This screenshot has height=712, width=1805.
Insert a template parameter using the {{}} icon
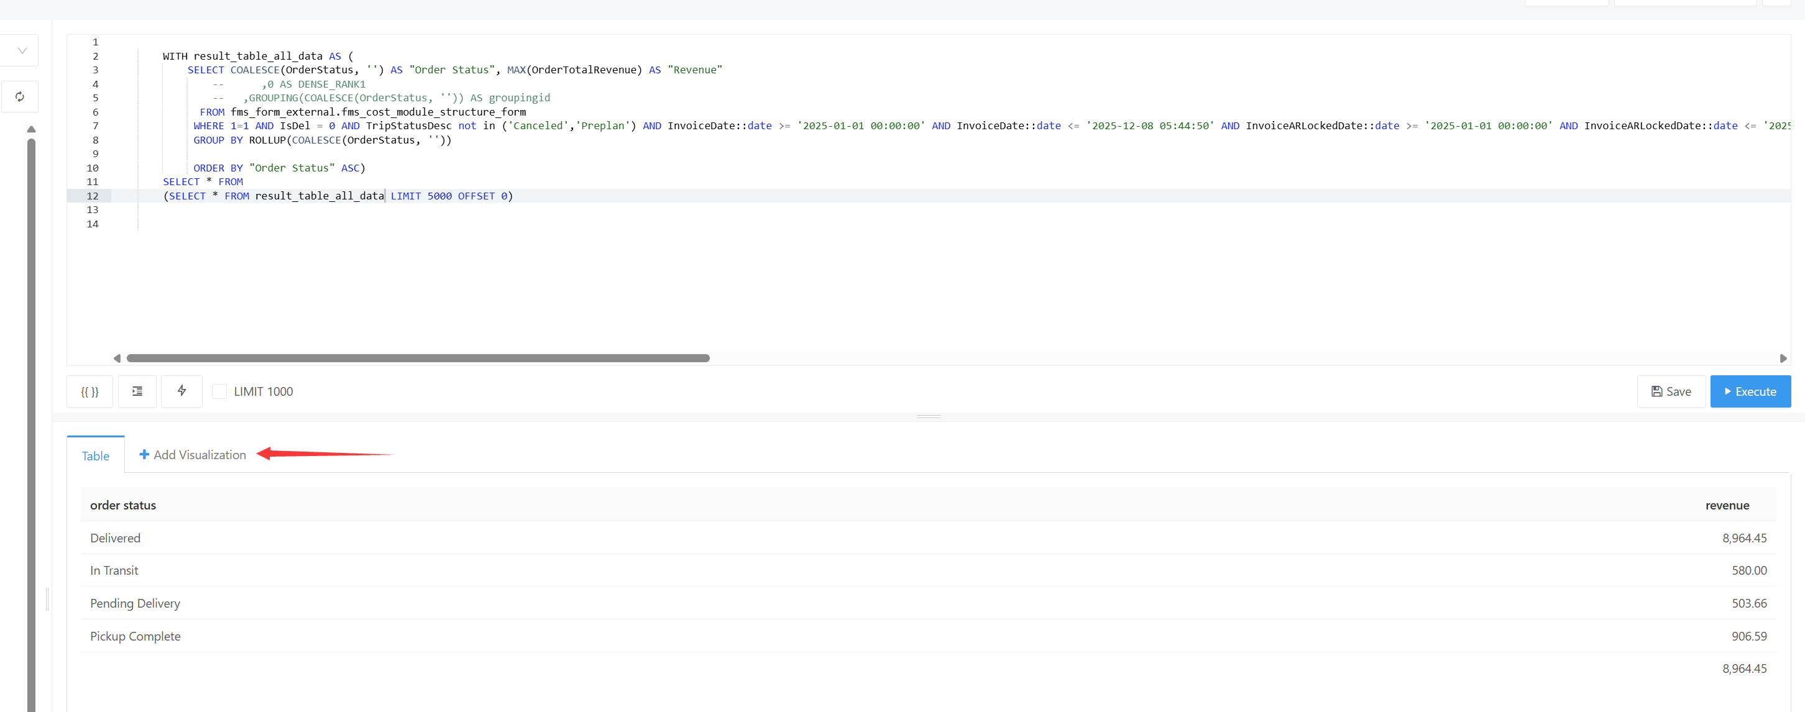click(x=90, y=391)
